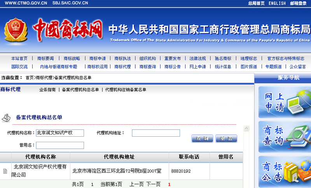
Task: Click the scrollbar up arrow
Action: [246, 128]
